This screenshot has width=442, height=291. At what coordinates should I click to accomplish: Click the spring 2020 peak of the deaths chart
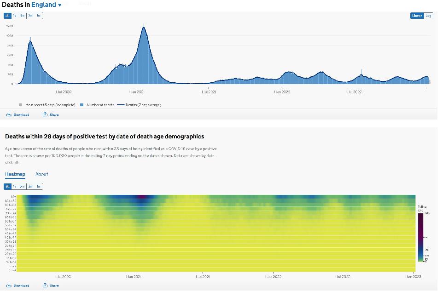(30, 41)
